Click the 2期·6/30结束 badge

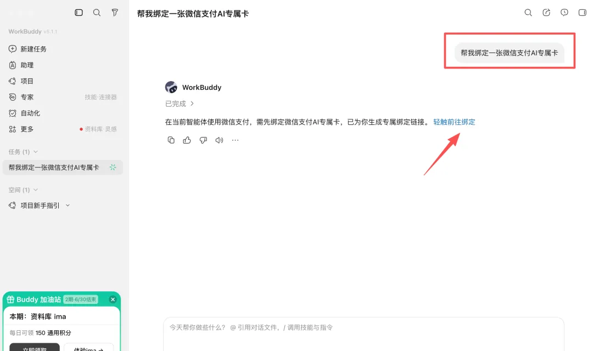(x=81, y=300)
